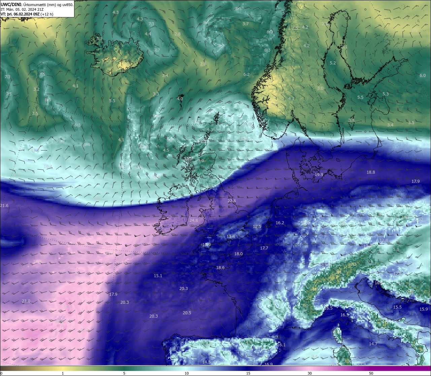Viewport: 431px width, 376px height.
Task: Click the 19.9 value near Denmark
Action: pos(319,175)
